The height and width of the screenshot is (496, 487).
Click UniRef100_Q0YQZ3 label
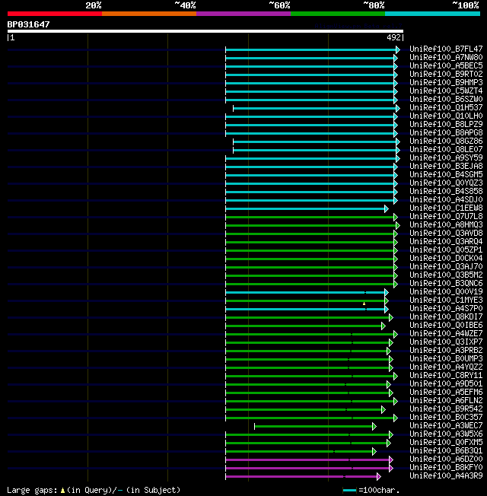coord(446,183)
